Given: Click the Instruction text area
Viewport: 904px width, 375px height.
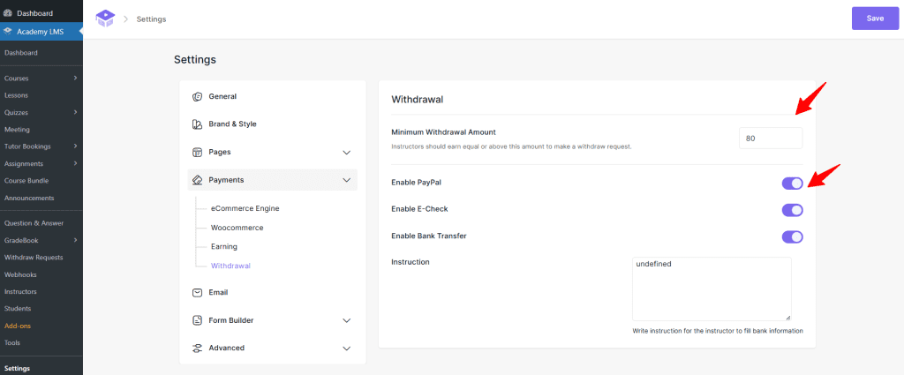Looking at the screenshot, I should 712,289.
